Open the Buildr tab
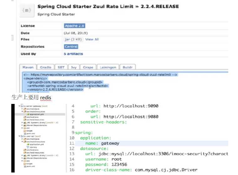The width and height of the screenshot is (238, 175). pyautogui.click(x=128, y=67)
